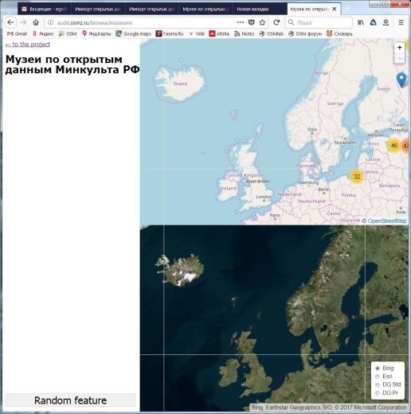Image resolution: width=411 pixels, height=414 pixels.
Task: Select the Bing imagery radio button
Action: (x=378, y=369)
